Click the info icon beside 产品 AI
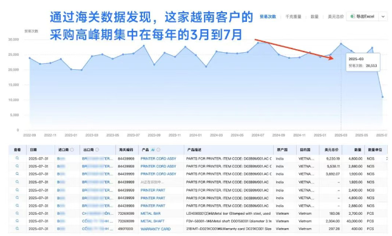 158,150
